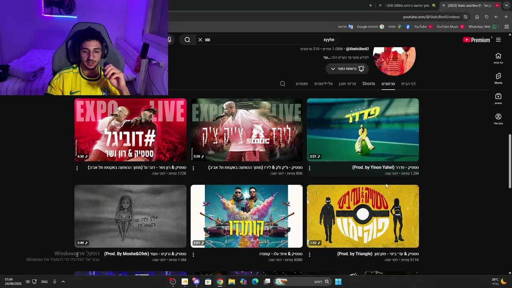Switch to the QHD 240Hz gaming monitor tab
This screenshot has height=288, width=512.
pyautogui.click(x=408, y=6)
